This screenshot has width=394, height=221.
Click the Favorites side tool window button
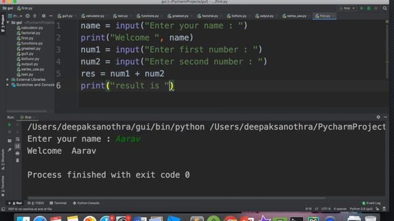[x=2, y=186]
